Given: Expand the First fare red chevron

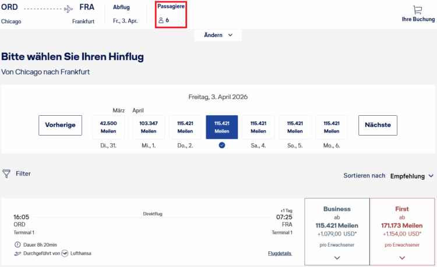Looking at the screenshot, I should (402, 258).
